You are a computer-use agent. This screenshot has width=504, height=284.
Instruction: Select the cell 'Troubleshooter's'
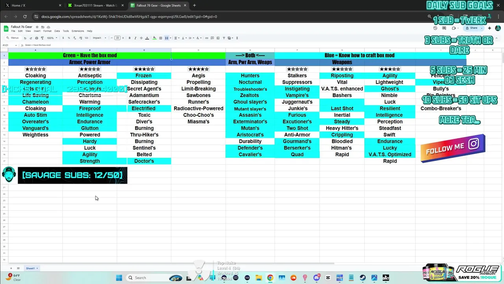(x=250, y=89)
